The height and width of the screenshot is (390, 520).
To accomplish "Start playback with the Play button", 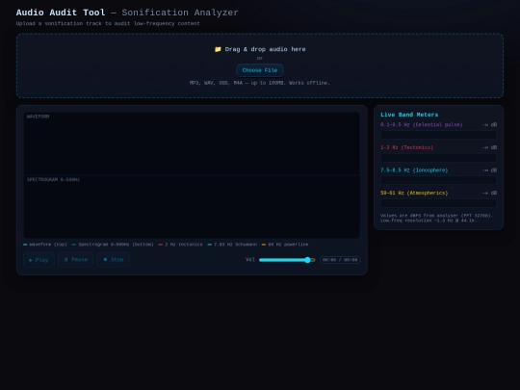I will click(39, 260).
